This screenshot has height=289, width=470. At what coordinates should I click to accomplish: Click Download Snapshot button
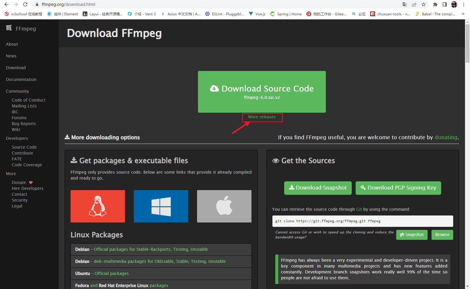tap(318, 188)
